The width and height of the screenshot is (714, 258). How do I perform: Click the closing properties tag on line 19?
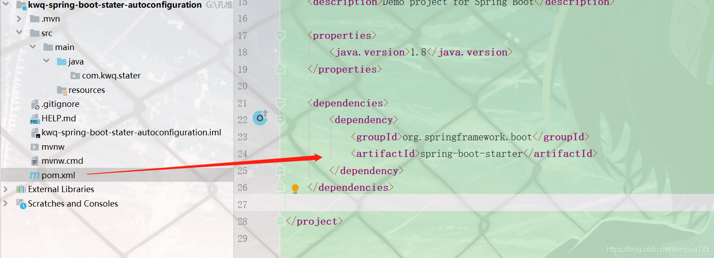tap(345, 69)
